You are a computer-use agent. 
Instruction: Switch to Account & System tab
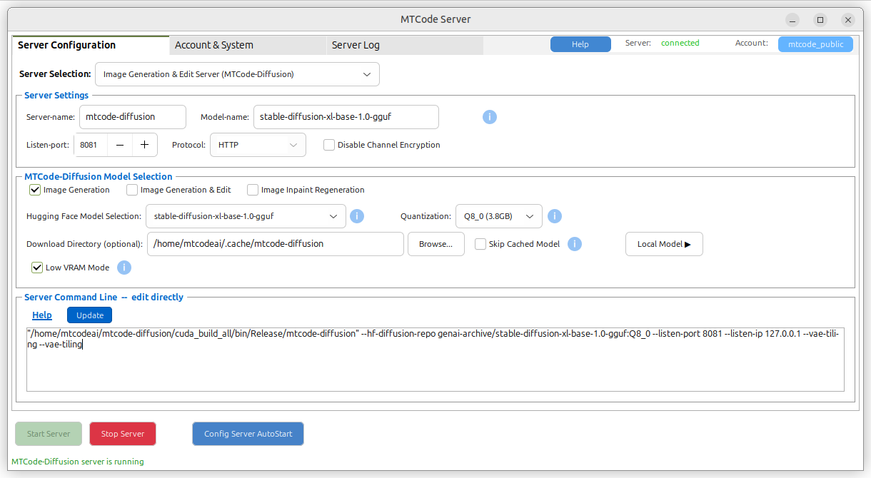248,45
